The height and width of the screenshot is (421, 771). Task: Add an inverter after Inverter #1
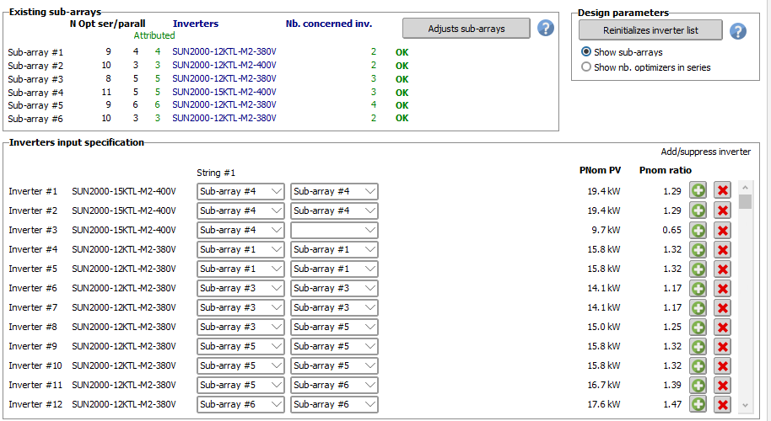tap(698, 190)
